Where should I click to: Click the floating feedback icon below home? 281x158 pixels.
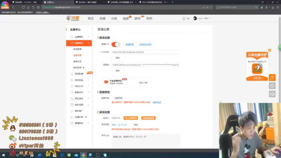272,94
